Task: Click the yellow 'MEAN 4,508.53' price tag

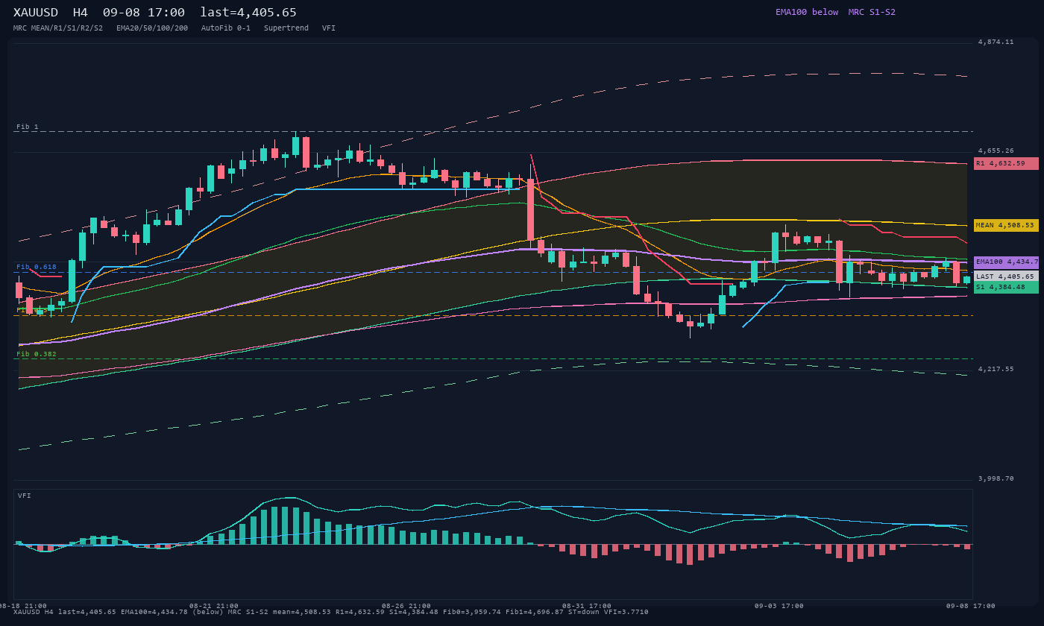Action: [1006, 225]
